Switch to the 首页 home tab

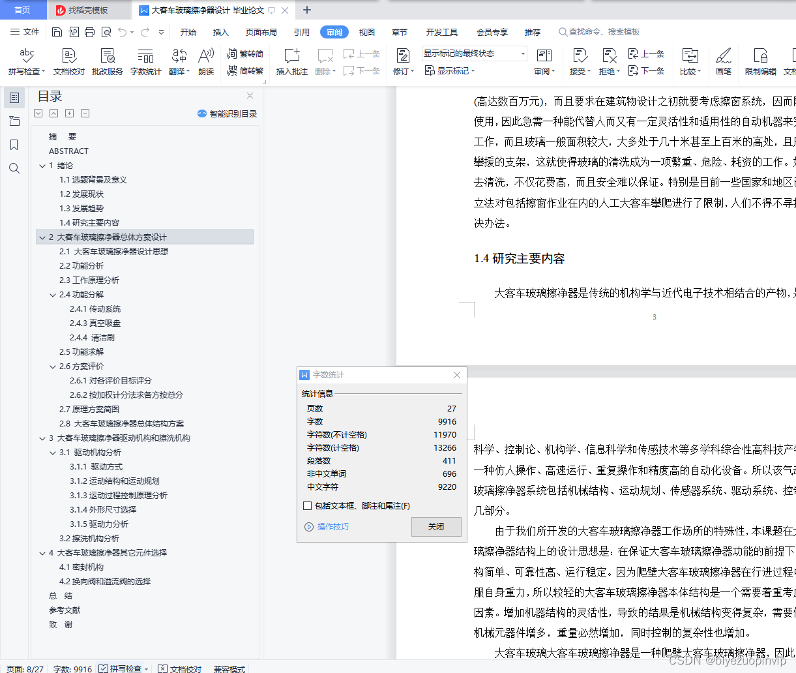tap(23, 10)
